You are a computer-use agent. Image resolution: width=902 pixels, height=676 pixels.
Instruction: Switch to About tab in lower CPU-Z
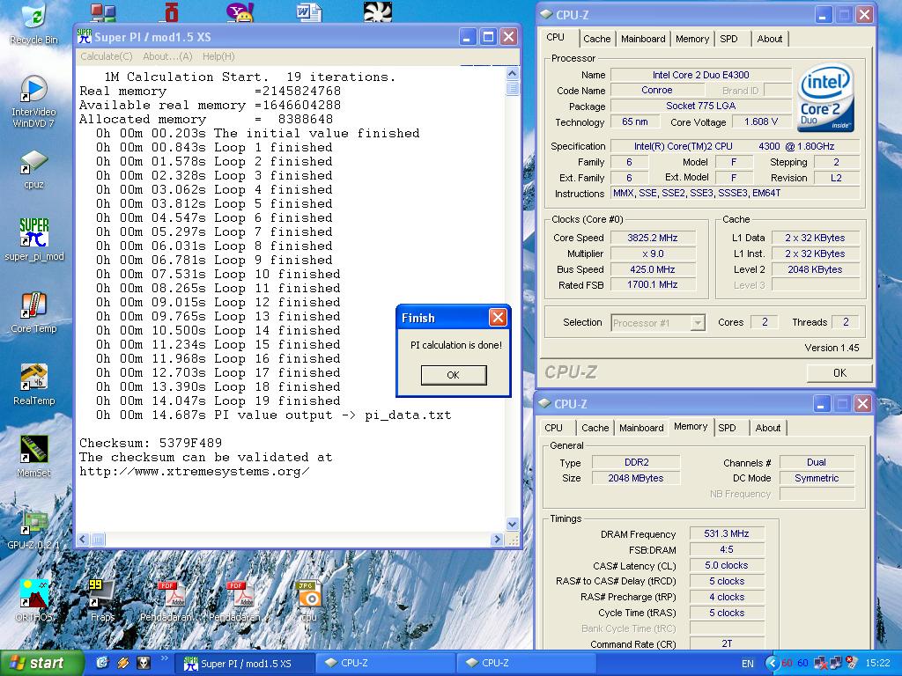pyautogui.click(x=768, y=429)
